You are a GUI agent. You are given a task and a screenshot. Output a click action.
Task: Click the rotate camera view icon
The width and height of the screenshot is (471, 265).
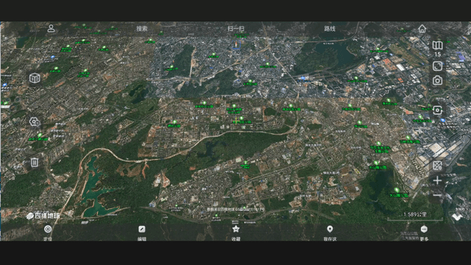point(437,110)
